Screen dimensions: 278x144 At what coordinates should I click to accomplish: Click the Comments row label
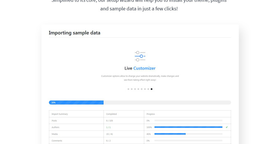pyautogui.click(x=57, y=141)
